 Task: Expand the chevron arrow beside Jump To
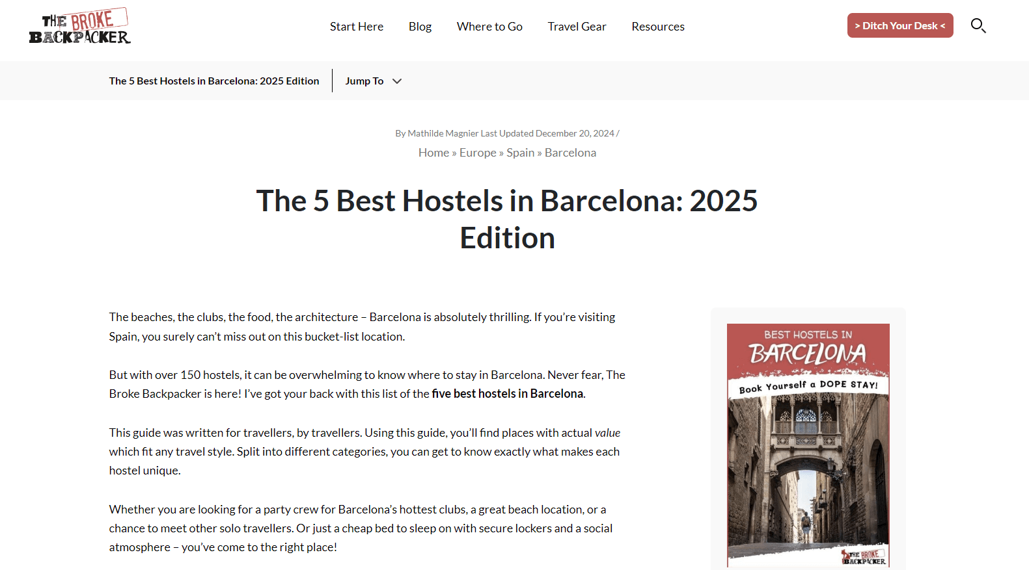397,81
